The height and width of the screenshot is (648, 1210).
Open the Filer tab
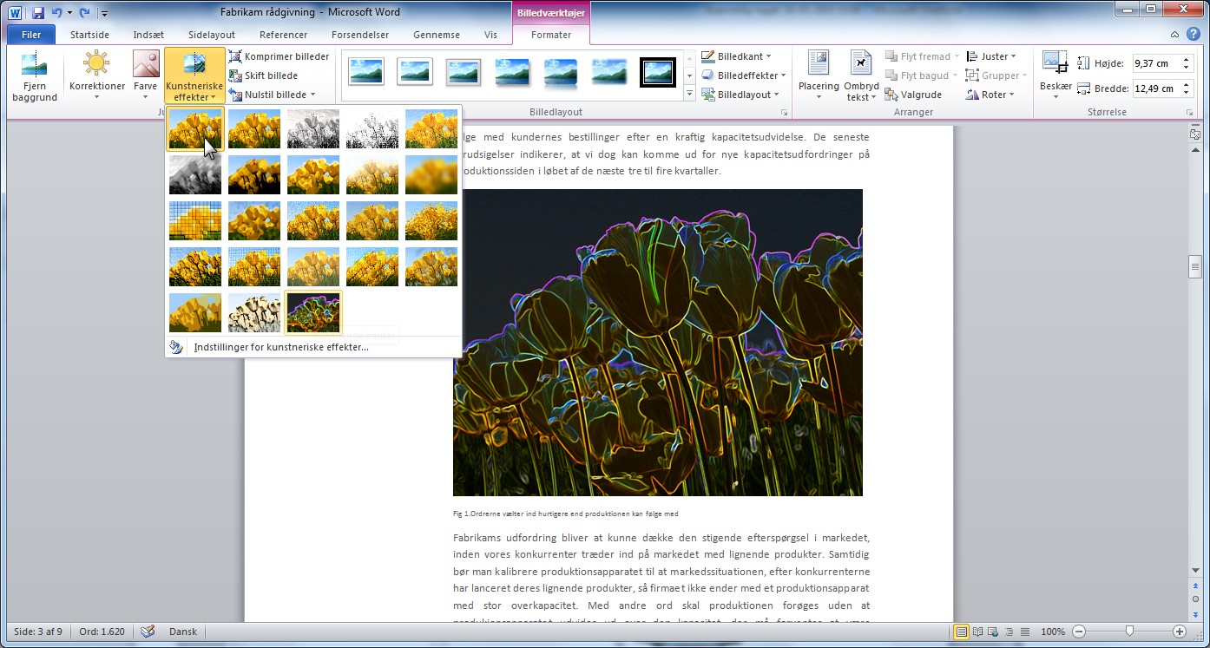(31, 35)
